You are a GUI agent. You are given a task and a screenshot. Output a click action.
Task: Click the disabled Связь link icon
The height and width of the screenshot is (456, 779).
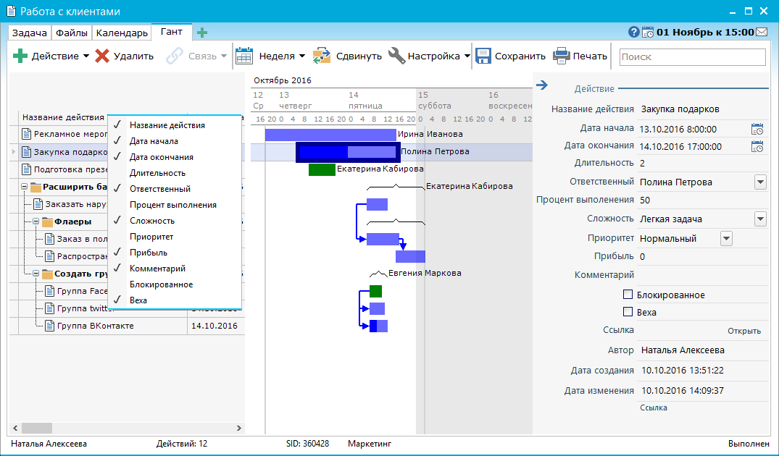pos(174,56)
